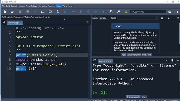Browse console tabs with the tab-list icon

pyautogui.click(x=94, y=61)
